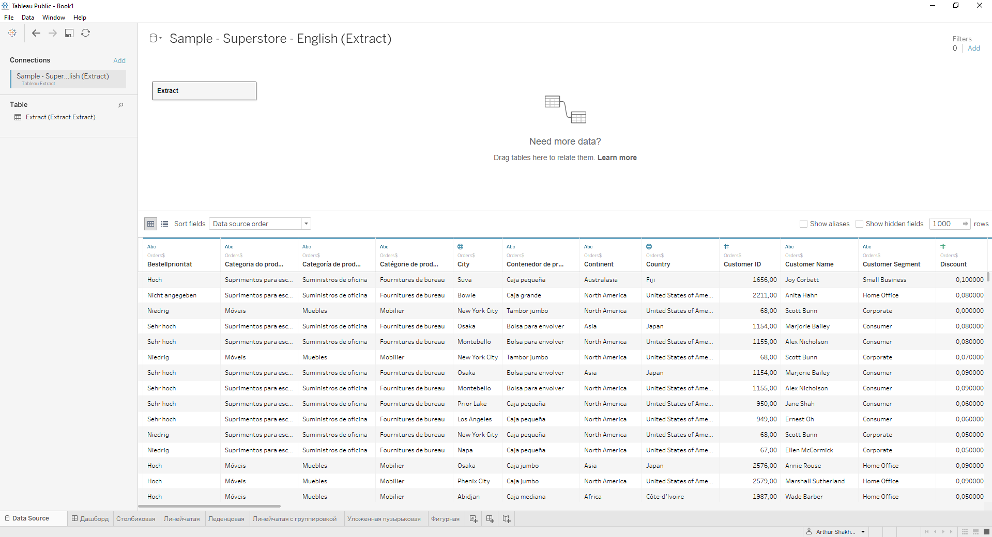Go back with the undo arrow
The height and width of the screenshot is (537, 992).
click(36, 33)
